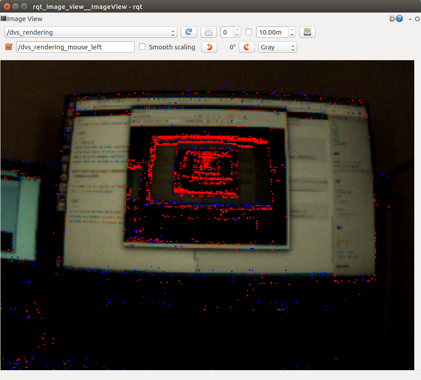Maximize the rqt window
This screenshot has height=380, width=421.
(x=24, y=6)
